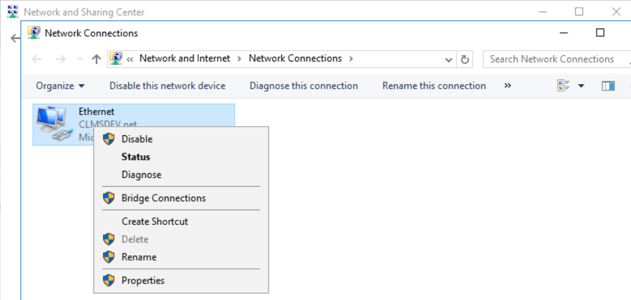The height and width of the screenshot is (300, 631).
Task: Open the view options dropdown arrow
Action: pos(581,86)
